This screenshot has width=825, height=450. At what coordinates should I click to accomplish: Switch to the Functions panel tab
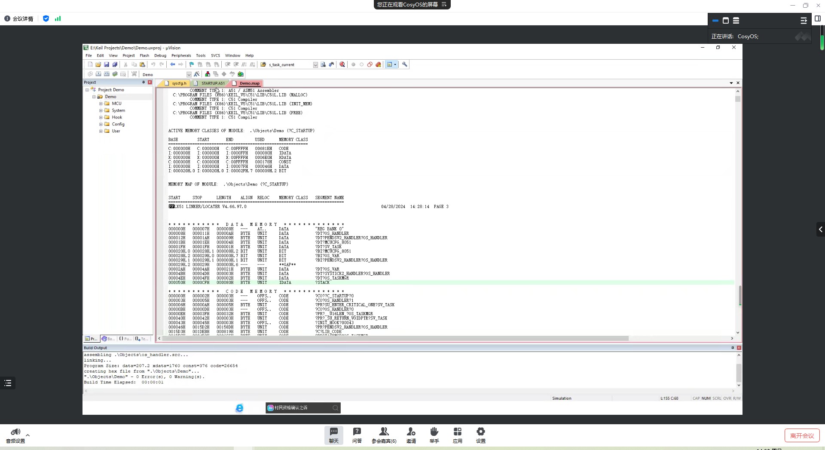pos(125,339)
